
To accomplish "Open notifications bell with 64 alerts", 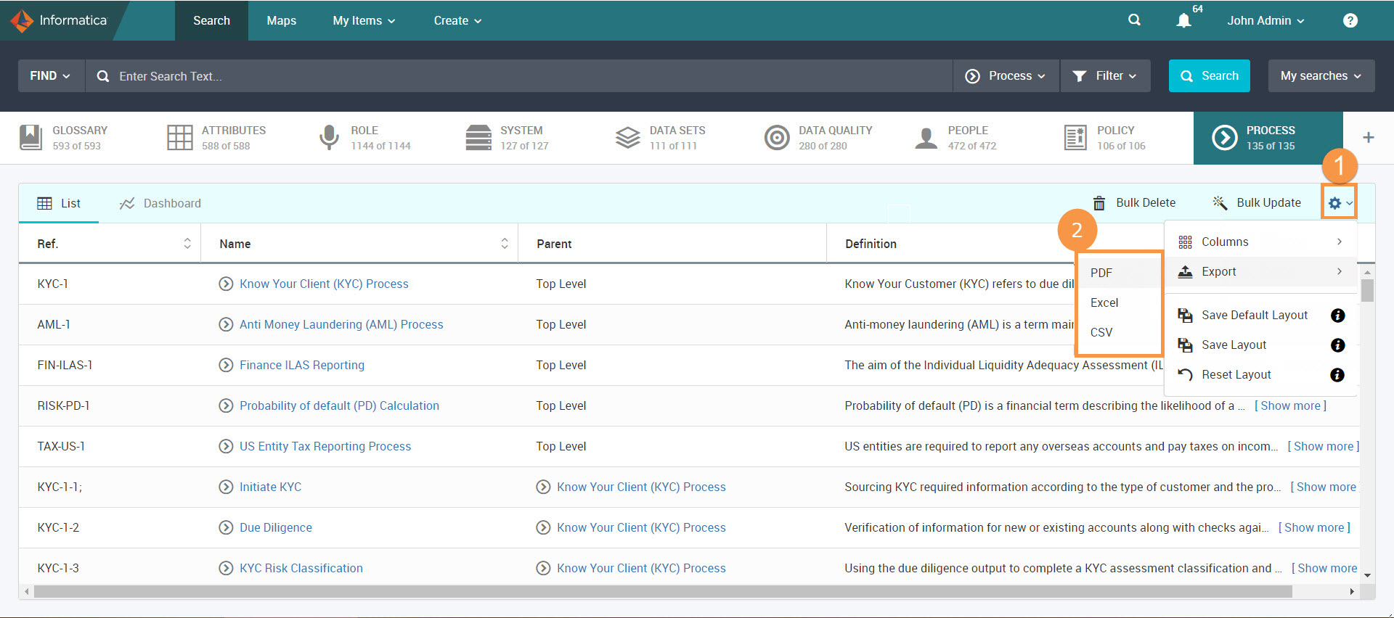I will click(1184, 20).
